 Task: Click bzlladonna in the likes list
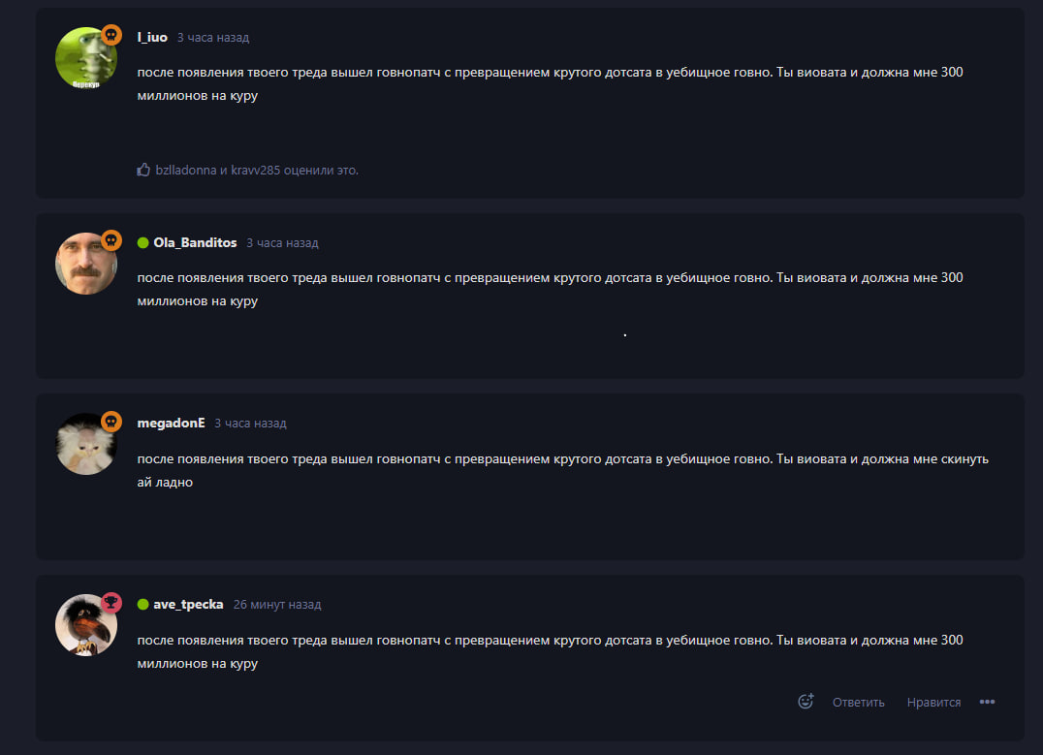186,170
